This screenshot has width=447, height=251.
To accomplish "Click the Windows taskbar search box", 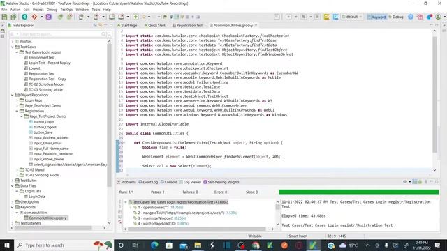I will 64,245.
